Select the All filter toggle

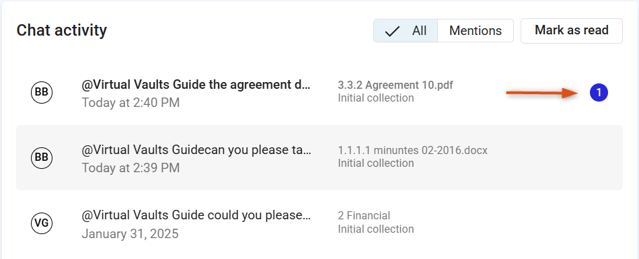click(x=406, y=30)
